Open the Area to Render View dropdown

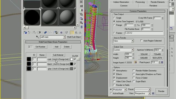[x=132, y=41]
